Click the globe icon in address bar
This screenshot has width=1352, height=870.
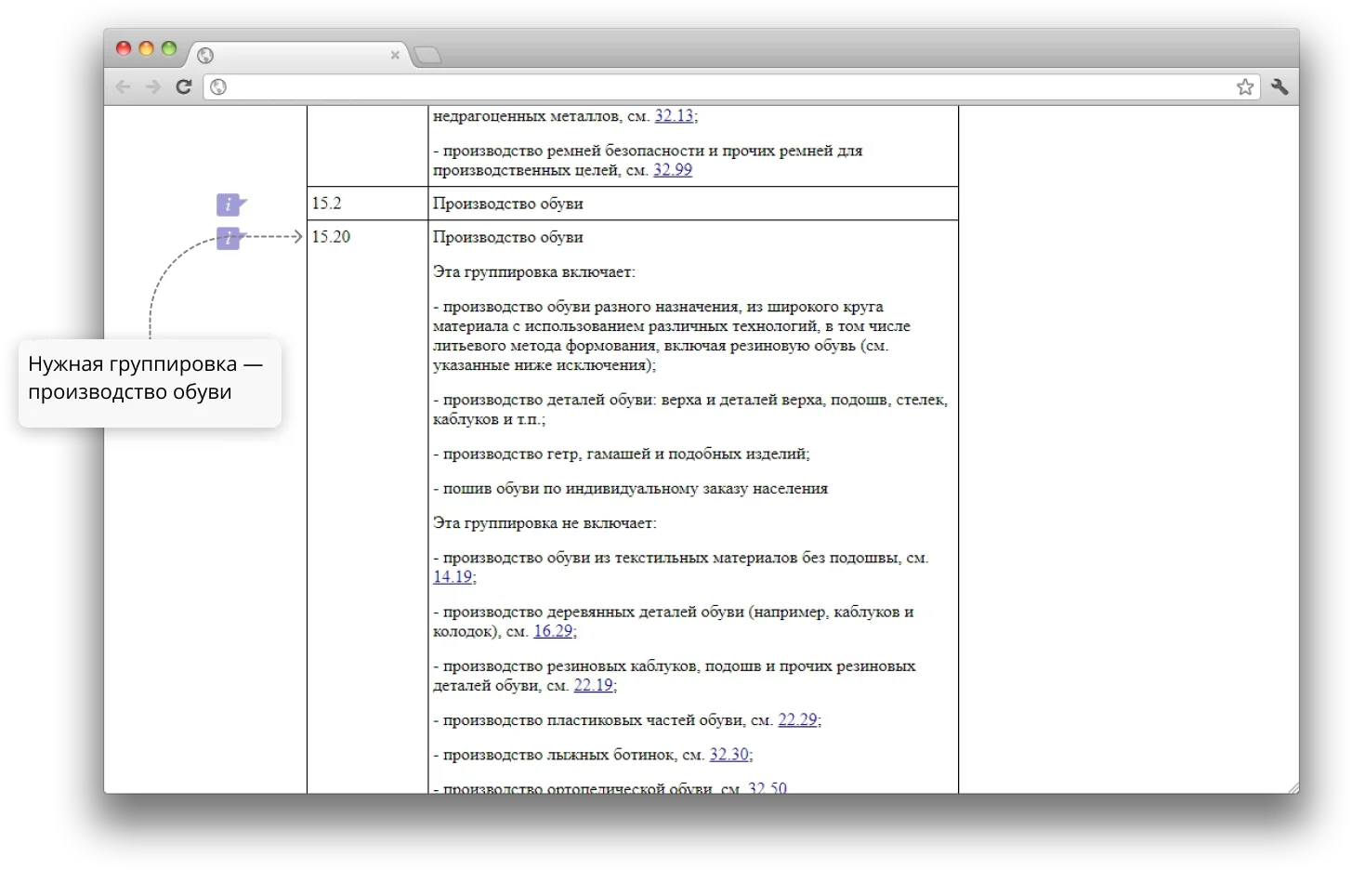pyautogui.click(x=218, y=86)
